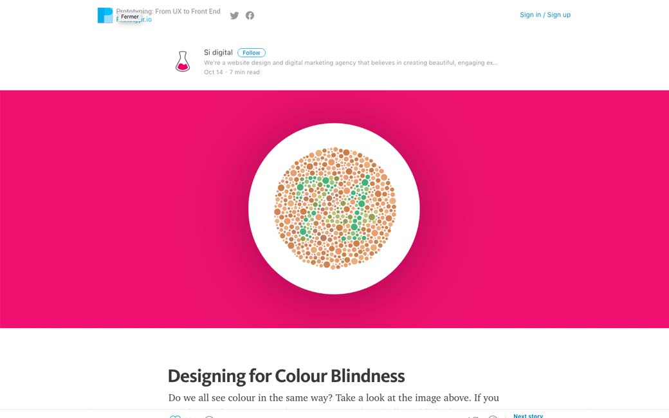Image resolution: width=669 pixels, height=418 pixels.
Task: Open the Si digital author name link
Action: [218, 53]
